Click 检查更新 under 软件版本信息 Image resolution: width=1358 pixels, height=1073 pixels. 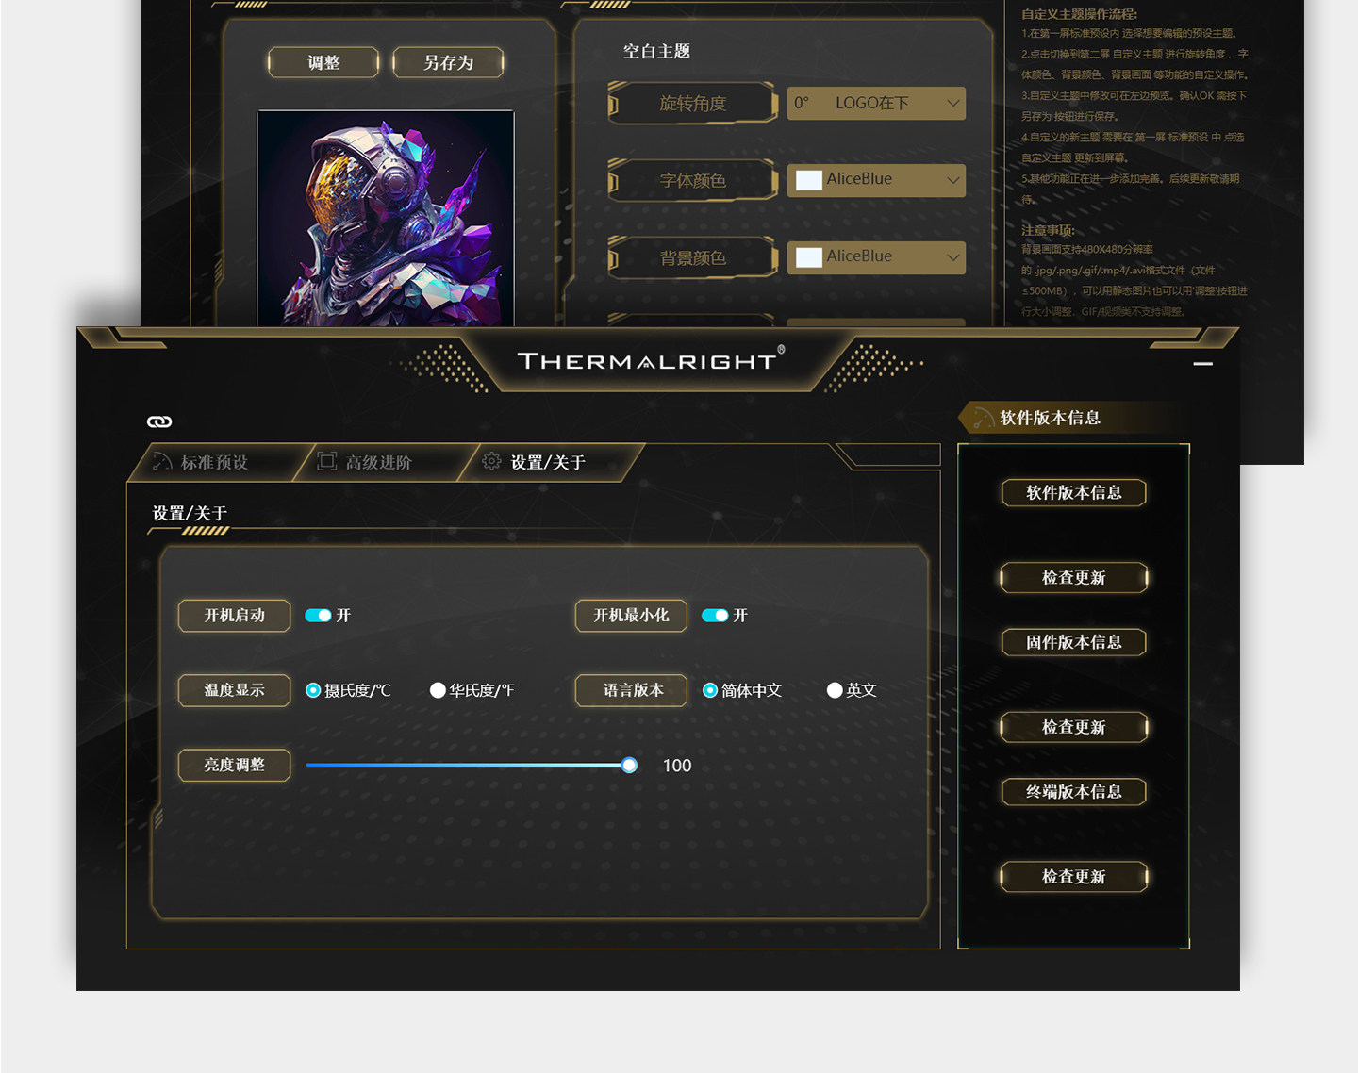click(1073, 577)
